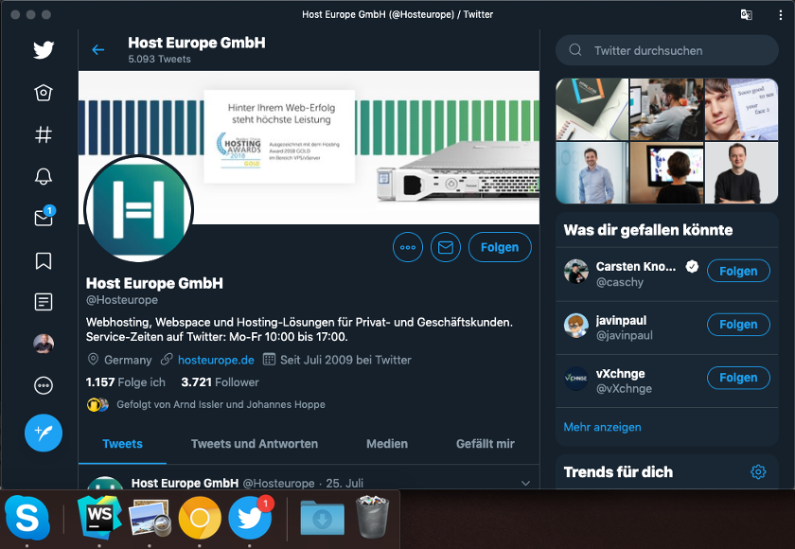Open More options circle in sidebar
The image size is (795, 549).
[44, 385]
